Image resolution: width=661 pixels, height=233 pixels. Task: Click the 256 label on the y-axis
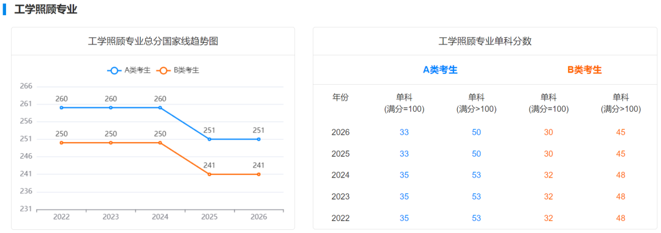[26, 121]
